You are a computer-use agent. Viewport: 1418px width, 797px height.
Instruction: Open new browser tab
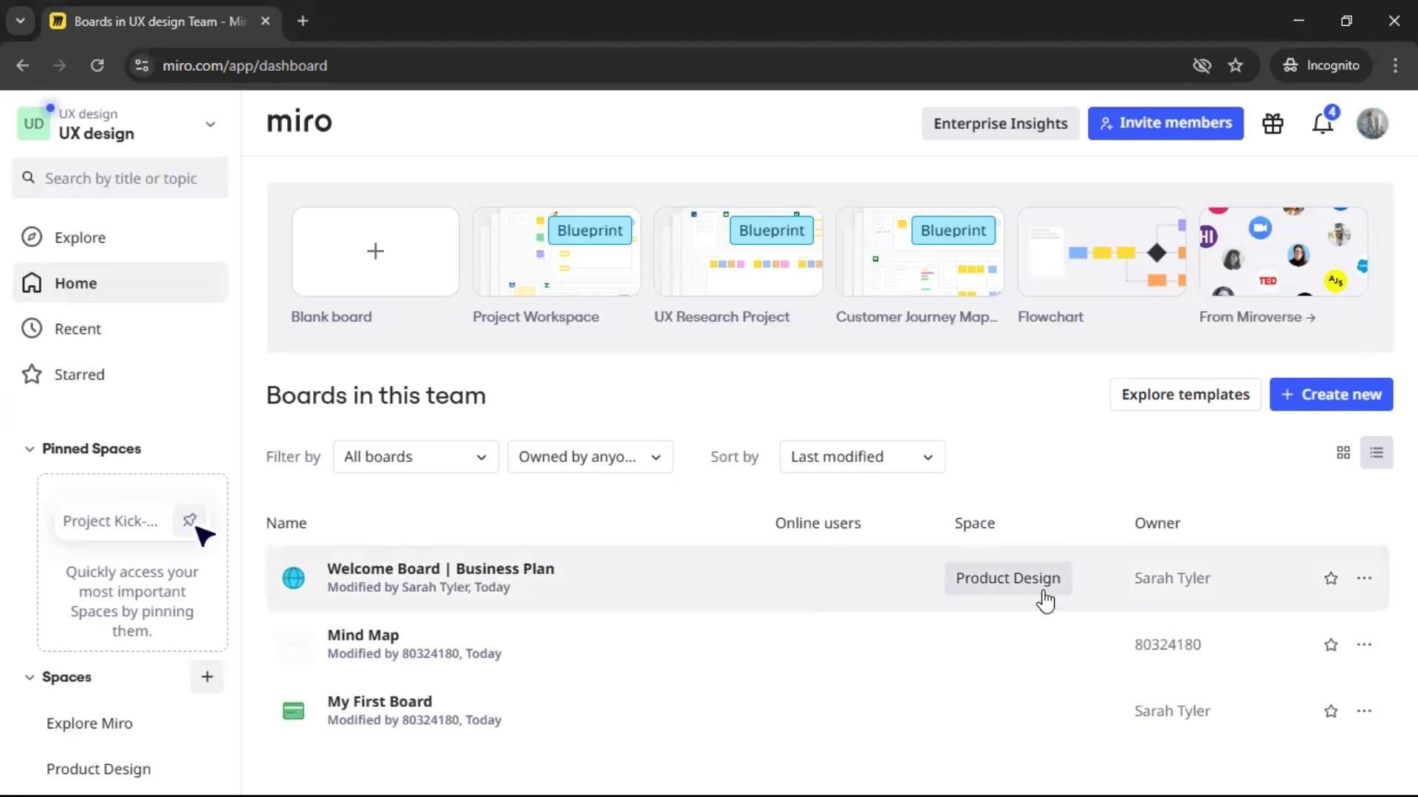[x=302, y=21]
